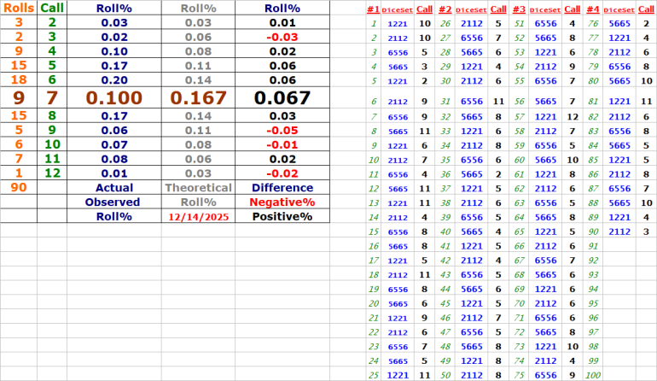Click the underlined #2 column header
This screenshot has width=657, height=381.
(x=445, y=9)
